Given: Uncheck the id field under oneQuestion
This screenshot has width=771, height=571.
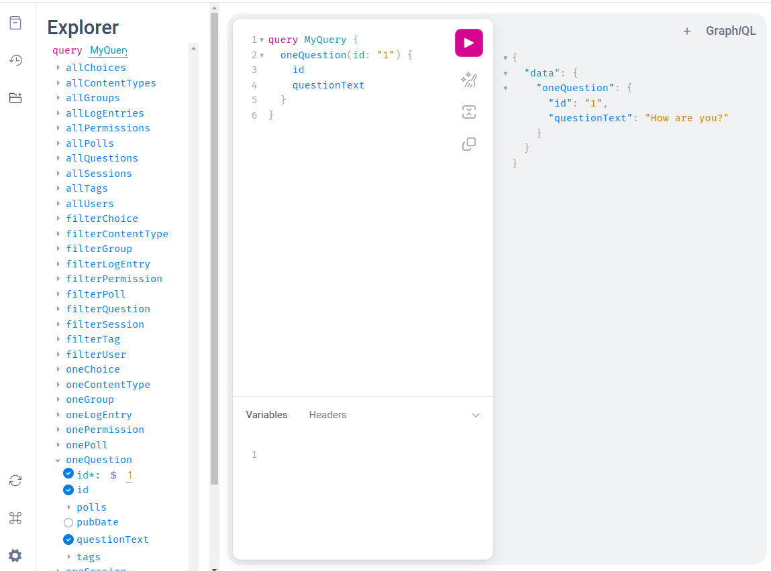Looking at the screenshot, I should click(x=68, y=490).
